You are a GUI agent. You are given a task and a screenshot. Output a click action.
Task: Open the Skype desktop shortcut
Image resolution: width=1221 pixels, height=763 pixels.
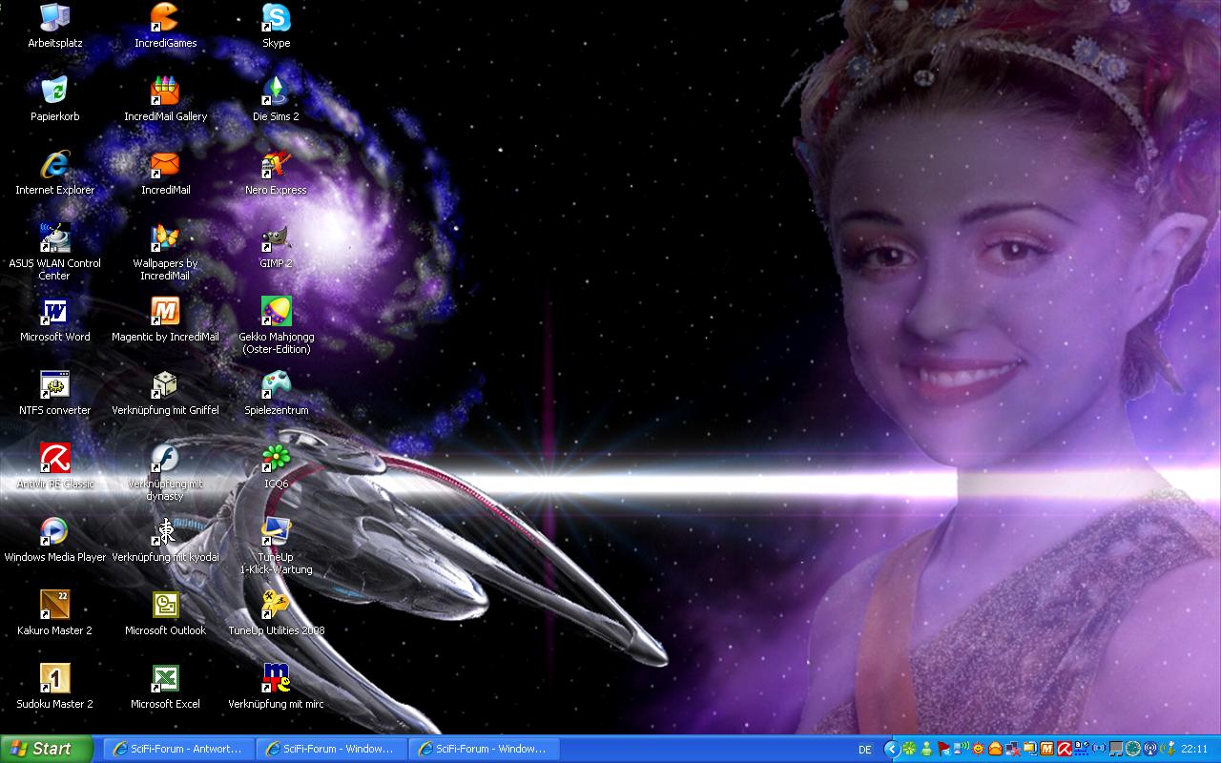tap(276, 19)
